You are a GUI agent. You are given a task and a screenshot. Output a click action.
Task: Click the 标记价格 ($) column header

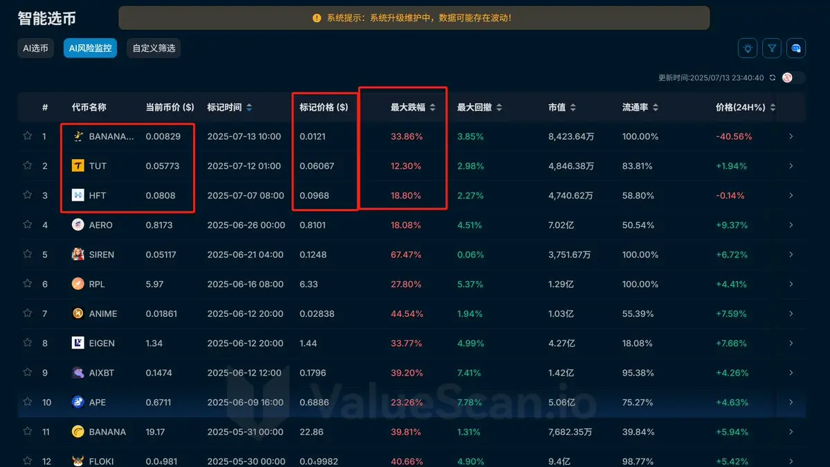click(324, 107)
